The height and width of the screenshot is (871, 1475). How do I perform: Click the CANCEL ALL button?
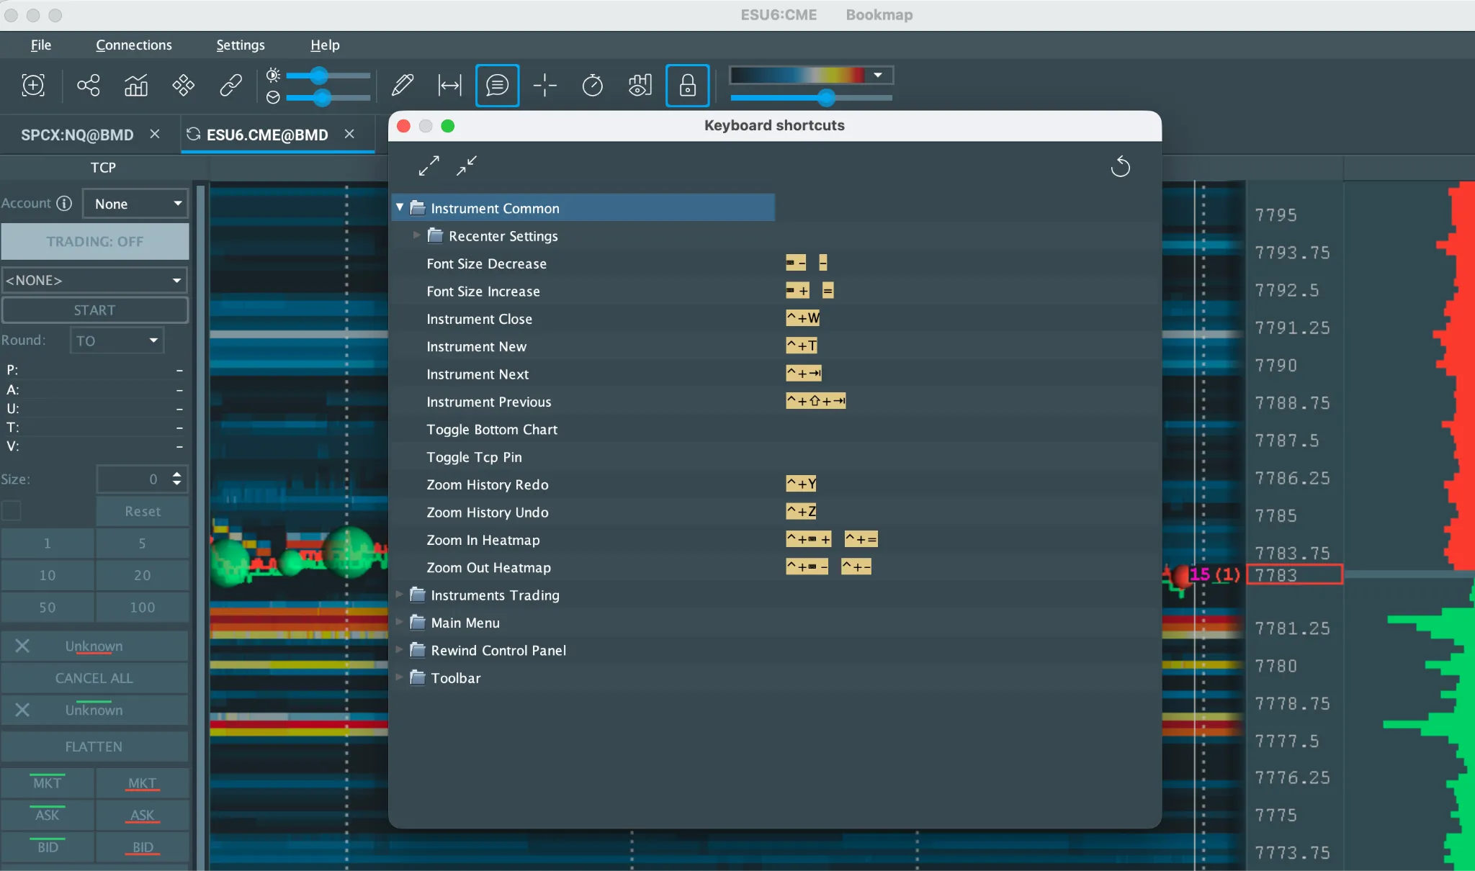(x=94, y=678)
